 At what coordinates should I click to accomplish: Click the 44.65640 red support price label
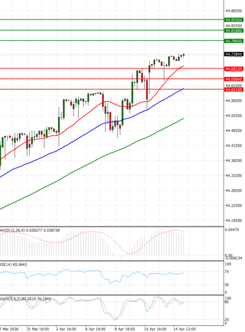pyautogui.click(x=234, y=79)
